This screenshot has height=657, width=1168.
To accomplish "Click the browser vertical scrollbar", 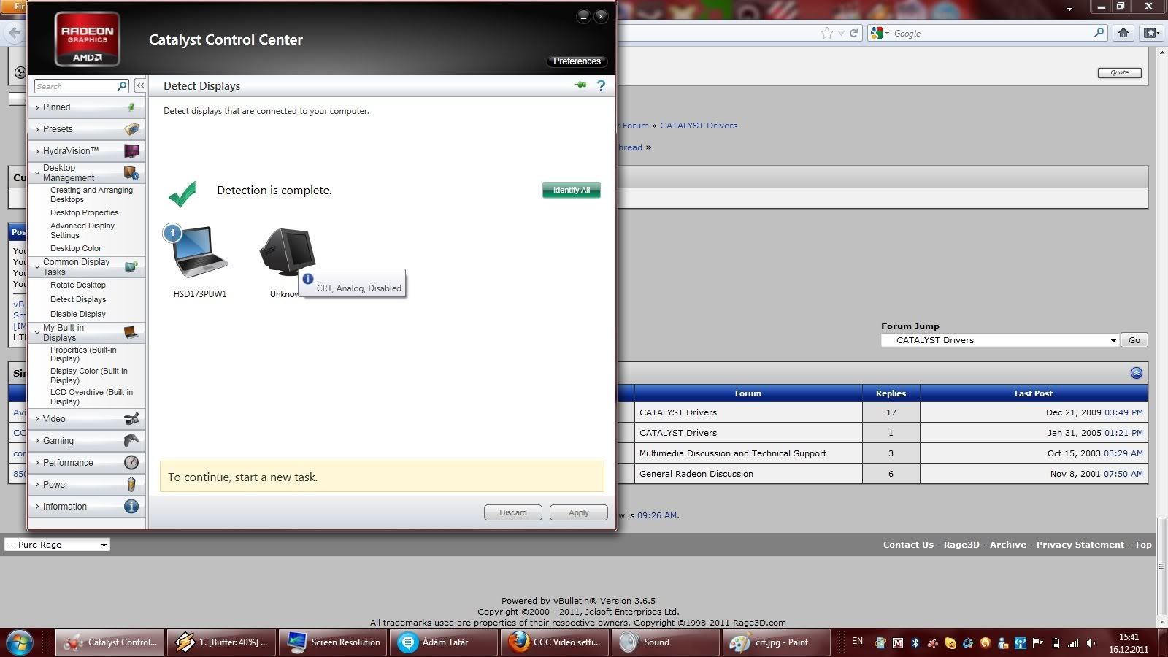I will (1162, 566).
